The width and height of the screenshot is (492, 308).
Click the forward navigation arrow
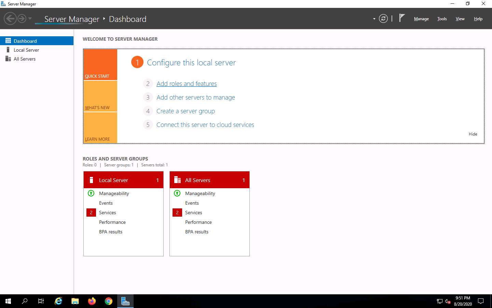pos(22,18)
